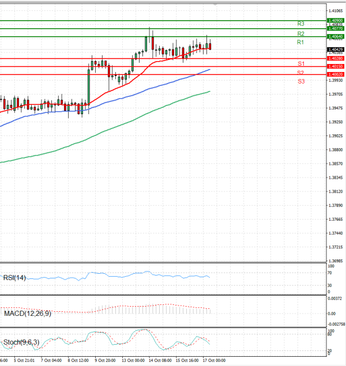346x366 pixels.
Task: Select the S1 support label
Action: tap(301, 63)
